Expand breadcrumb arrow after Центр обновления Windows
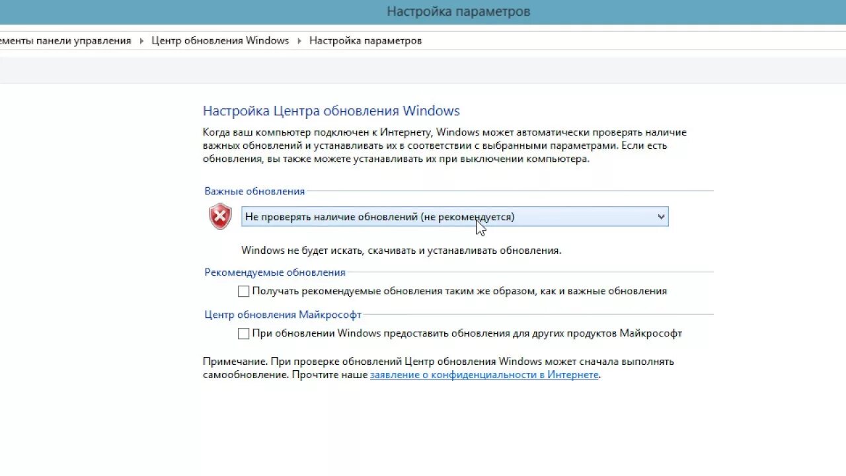The height and width of the screenshot is (476, 846). coord(299,41)
